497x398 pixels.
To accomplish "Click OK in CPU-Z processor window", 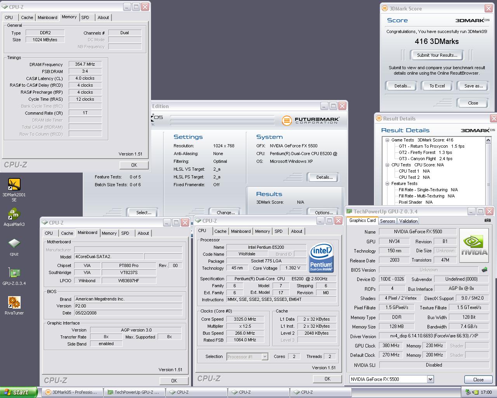I will pos(327,379).
